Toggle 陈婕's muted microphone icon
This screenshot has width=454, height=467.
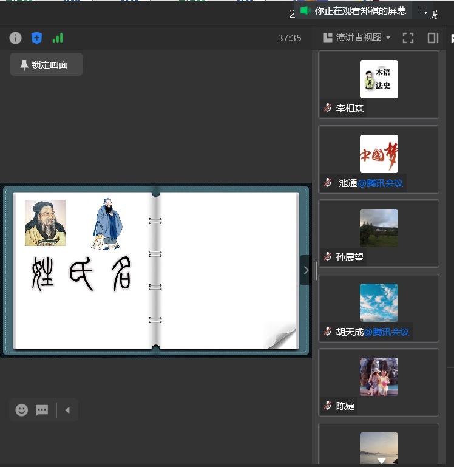(x=328, y=406)
